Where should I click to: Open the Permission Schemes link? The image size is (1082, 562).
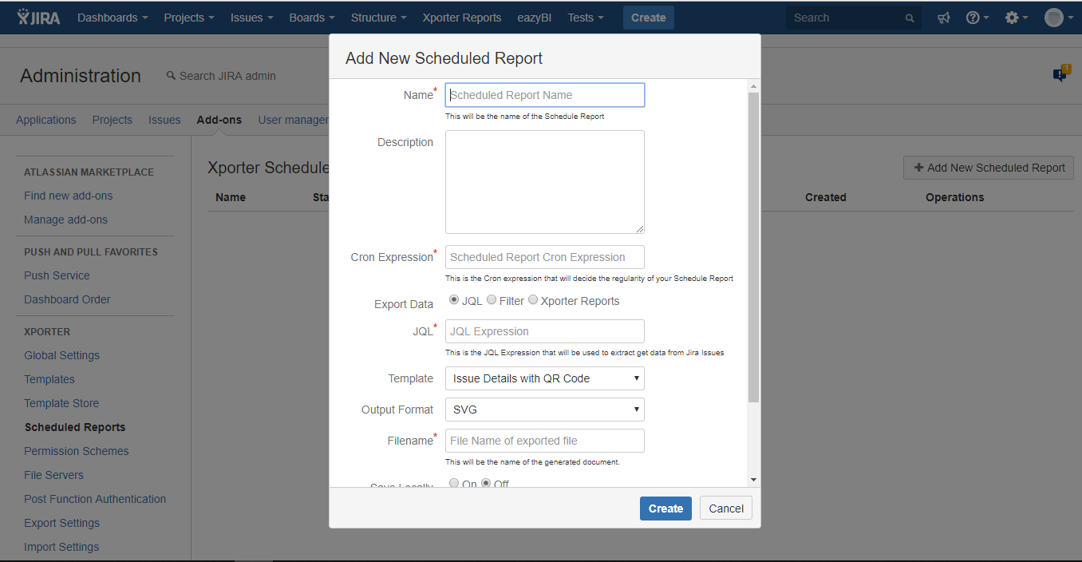click(x=77, y=451)
